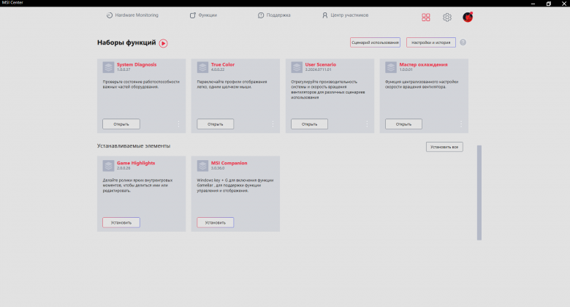Click the MSI Companion description text
570x307 pixels.
click(x=235, y=185)
